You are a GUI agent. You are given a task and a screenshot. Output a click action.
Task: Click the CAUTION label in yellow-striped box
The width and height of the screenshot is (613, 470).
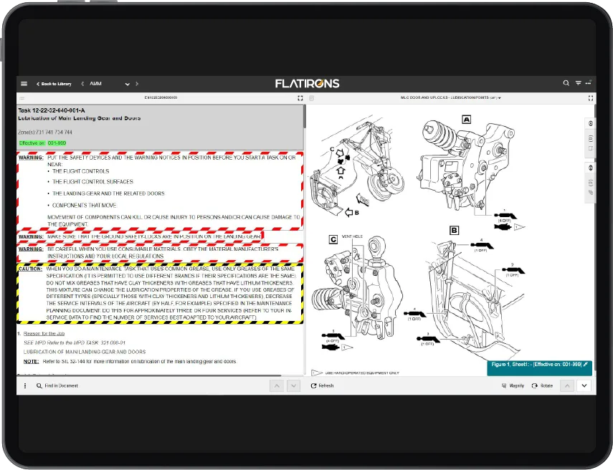30,269
